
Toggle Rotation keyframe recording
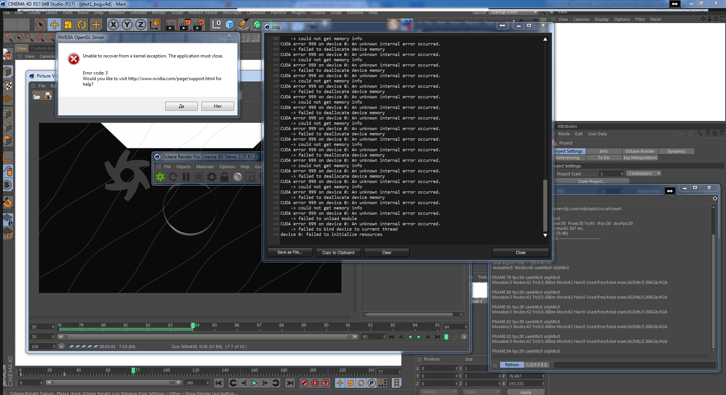coord(361,383)
